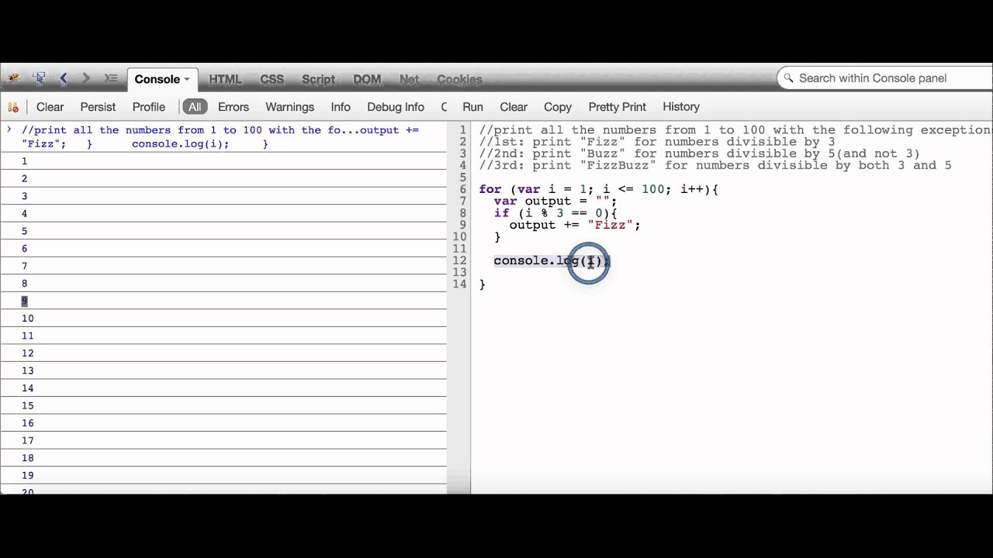993x558 pixels.
Task: Click console output row "15"
Action: (223, 406)
